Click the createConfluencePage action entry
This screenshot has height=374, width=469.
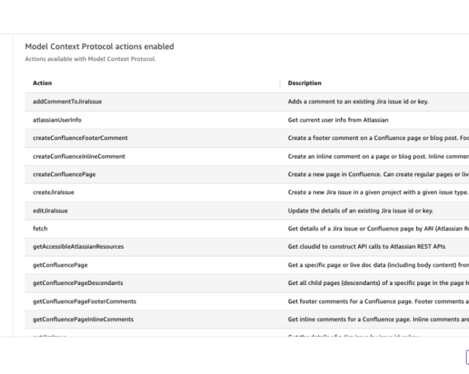coord(64,174)
